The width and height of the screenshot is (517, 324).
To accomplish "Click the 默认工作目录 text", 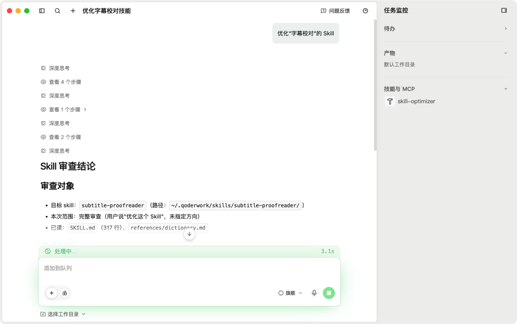I will [x=399, y=65].
